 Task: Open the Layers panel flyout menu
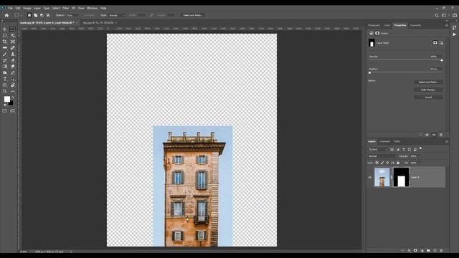pos(446,142)
